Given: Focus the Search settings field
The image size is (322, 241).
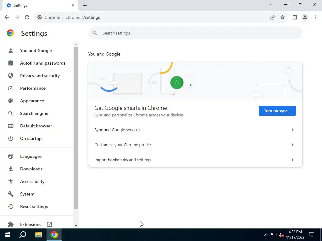Looking at the screenshot, I should (x=195, y=33).
